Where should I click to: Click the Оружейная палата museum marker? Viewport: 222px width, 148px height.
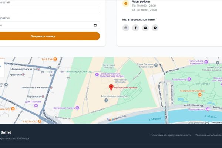[x=77, y=108]
